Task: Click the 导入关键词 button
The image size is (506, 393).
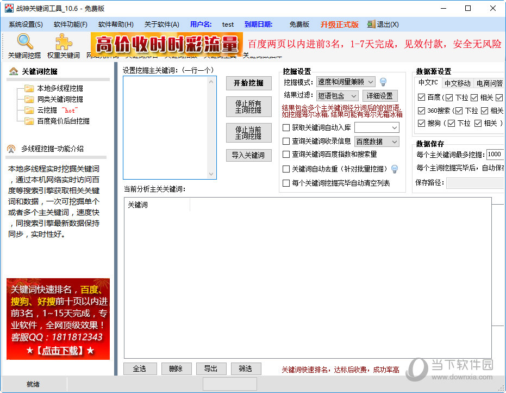Action: pyautogui.click(x=248, y=156)
